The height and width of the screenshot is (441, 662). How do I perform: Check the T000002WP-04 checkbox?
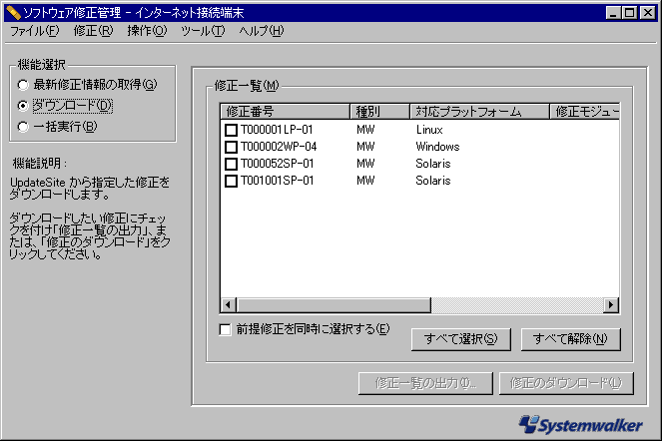231,147
